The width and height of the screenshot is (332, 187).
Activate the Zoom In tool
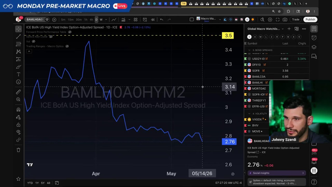coord(18,99)
